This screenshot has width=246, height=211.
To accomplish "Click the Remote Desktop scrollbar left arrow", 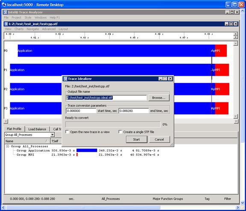I will [x=3, y=208].
